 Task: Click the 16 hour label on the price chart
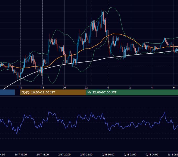(x=21, y=88)
